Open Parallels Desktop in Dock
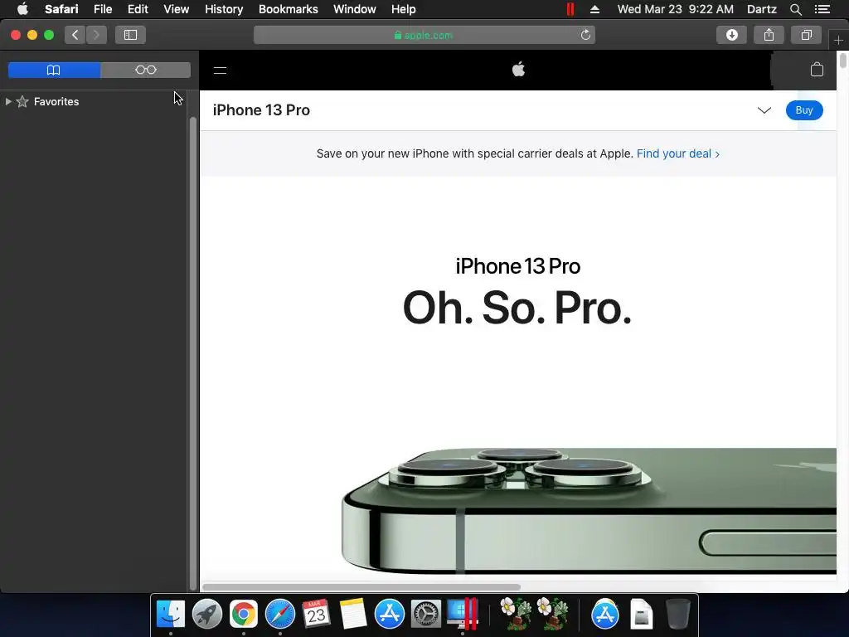849x637 pixels. pyautogui.click(x=463, y=614)
